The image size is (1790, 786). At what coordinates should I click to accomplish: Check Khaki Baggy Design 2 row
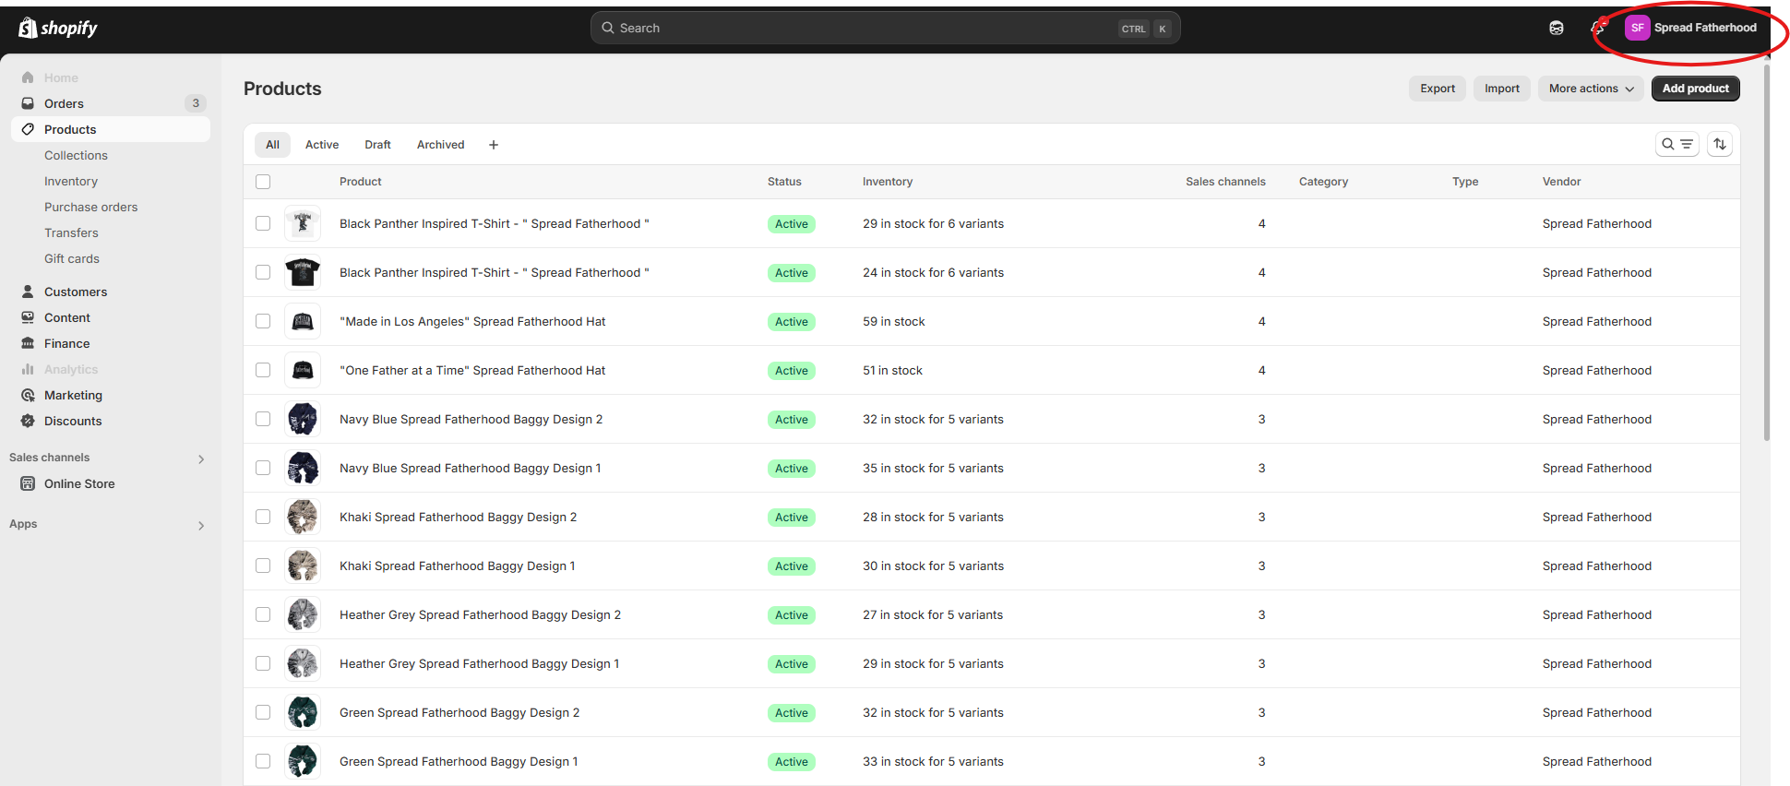point(263,517)
